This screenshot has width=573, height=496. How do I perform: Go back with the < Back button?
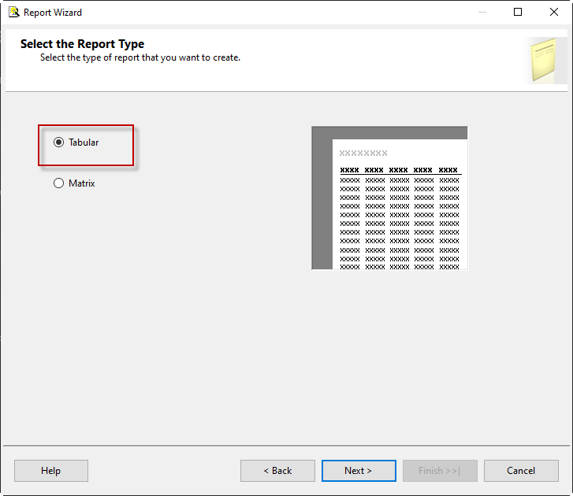(x=277, y=471)
